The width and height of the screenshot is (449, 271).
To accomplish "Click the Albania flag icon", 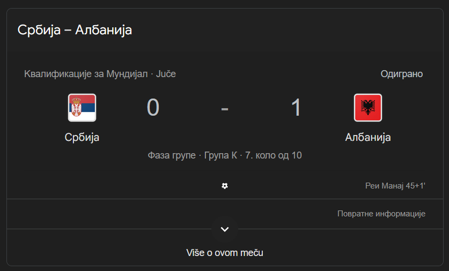I will click(367, 108).
